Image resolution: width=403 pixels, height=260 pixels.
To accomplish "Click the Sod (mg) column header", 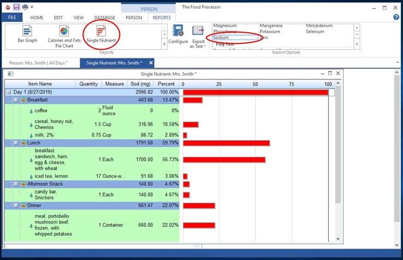I will point(139,84).
